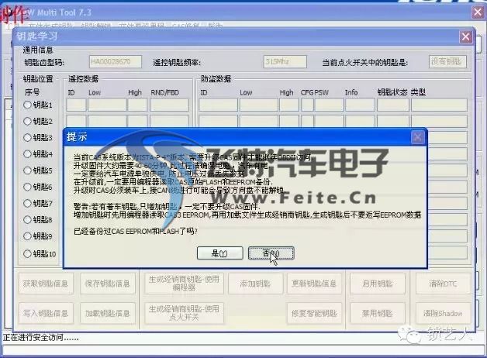Image resolution: width=487 pixels, height=358 pixels.
Task: Click the 添加钥匙 button
Action: coord(255,284)
